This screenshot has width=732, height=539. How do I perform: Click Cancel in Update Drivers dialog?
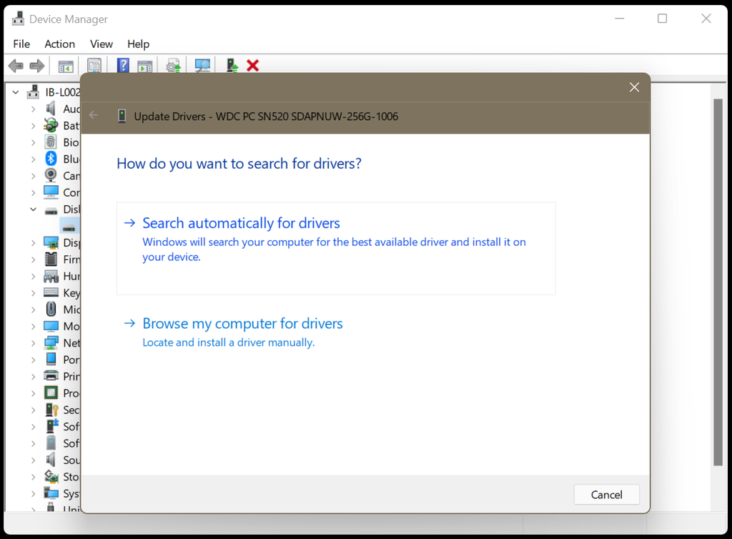coord(606,495)
